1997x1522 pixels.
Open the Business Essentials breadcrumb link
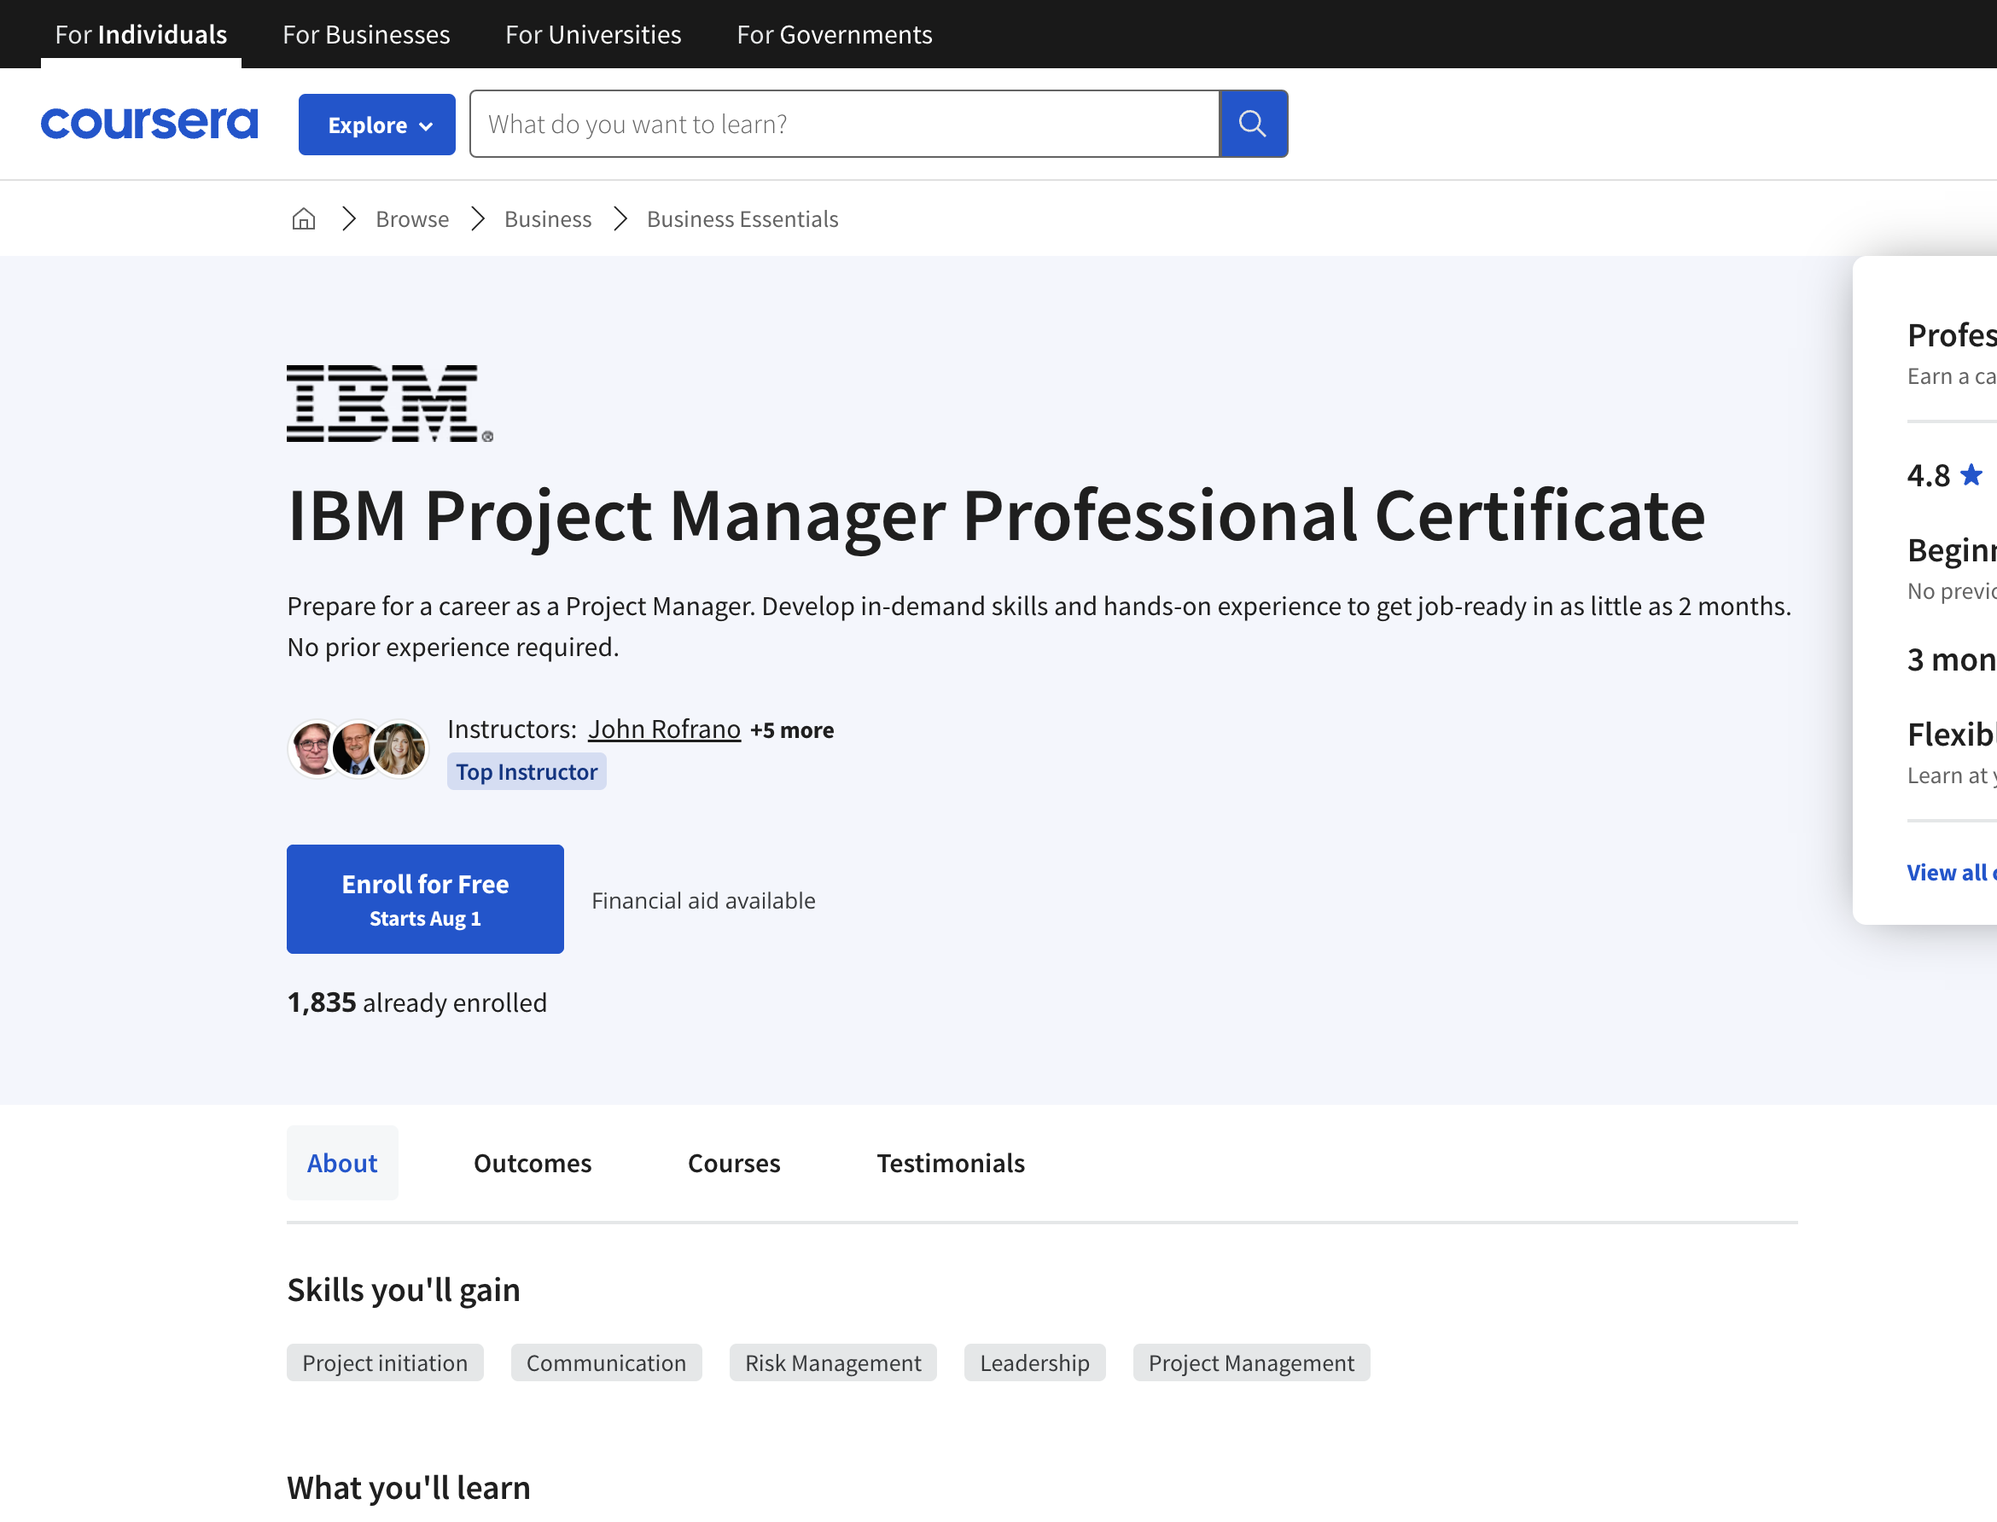[743, 219]
